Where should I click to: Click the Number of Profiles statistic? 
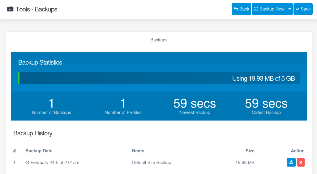pyautogui.click(x=123, y=106)
